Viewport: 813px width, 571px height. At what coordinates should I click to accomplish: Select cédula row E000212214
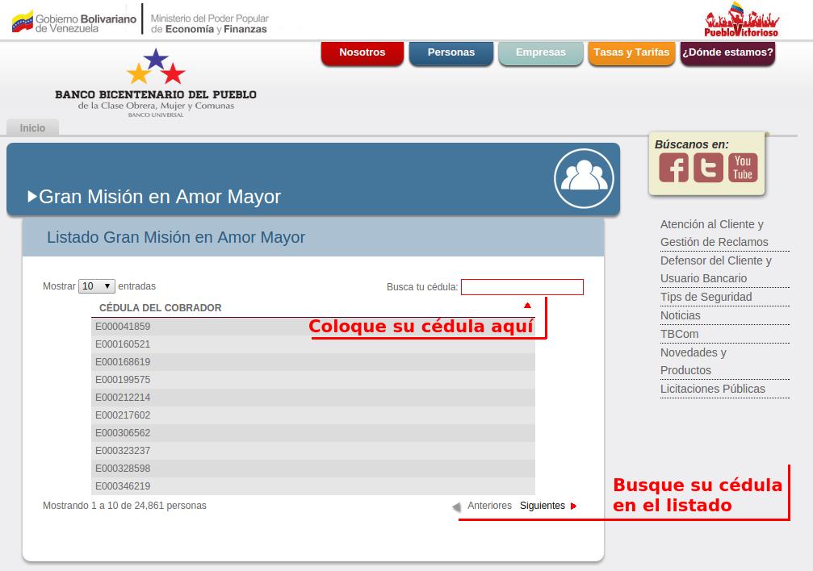(x=313, y=398)
